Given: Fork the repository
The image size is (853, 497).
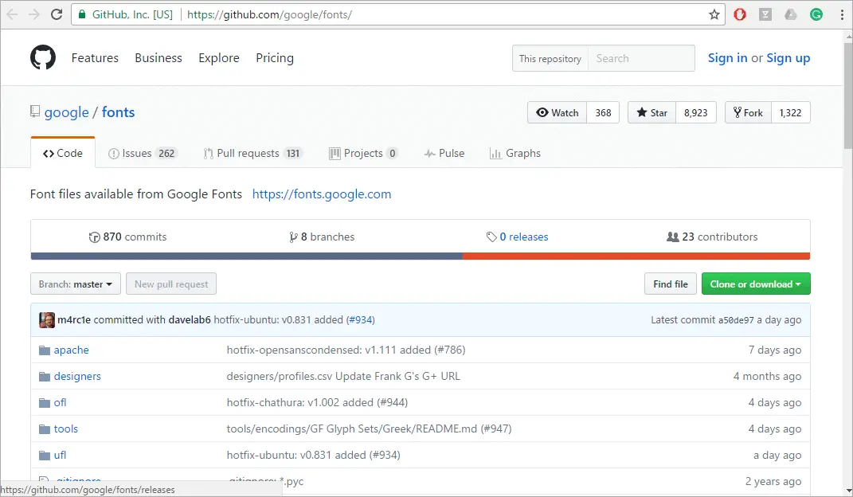Looking at the screenshot, I should pos(748,112).
